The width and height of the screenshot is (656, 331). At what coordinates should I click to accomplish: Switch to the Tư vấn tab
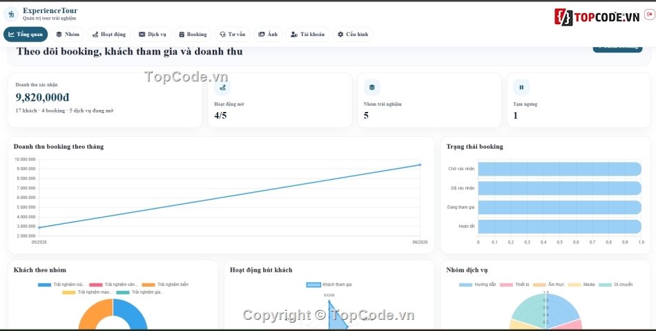(x=232, y=35)
